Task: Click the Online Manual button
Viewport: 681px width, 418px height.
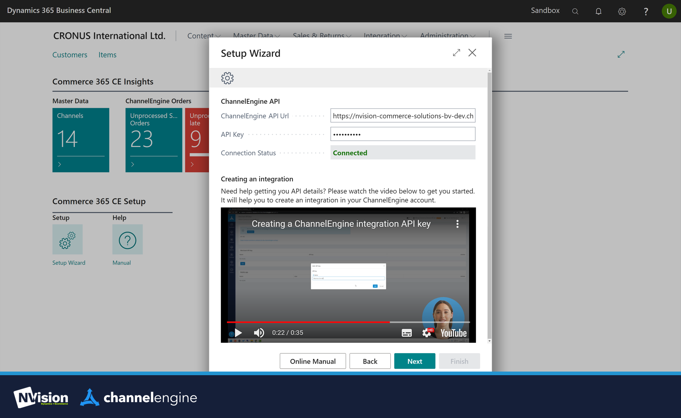Action: [313, 361]
